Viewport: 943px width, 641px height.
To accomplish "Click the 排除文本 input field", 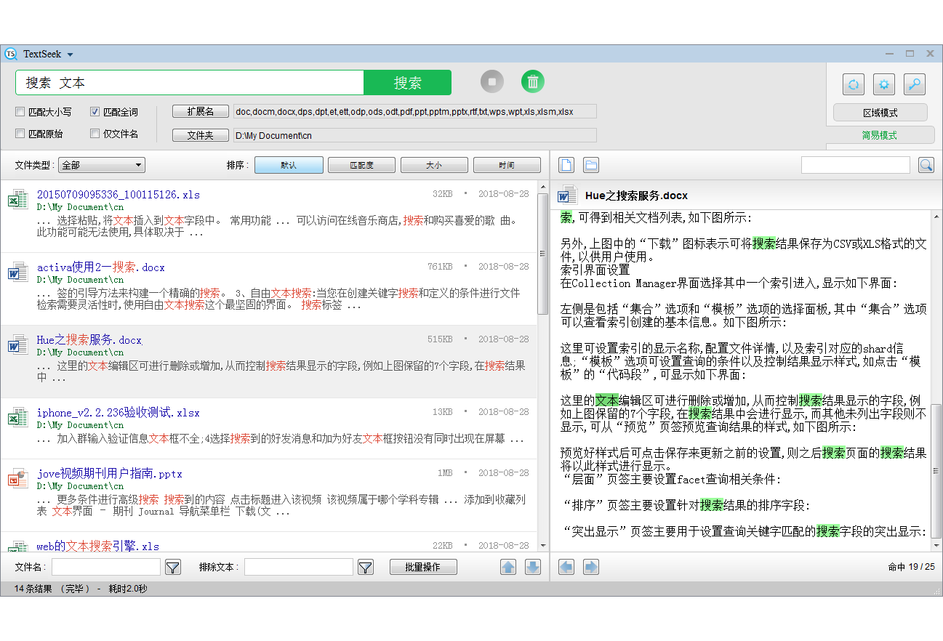I will coord(298,567).
